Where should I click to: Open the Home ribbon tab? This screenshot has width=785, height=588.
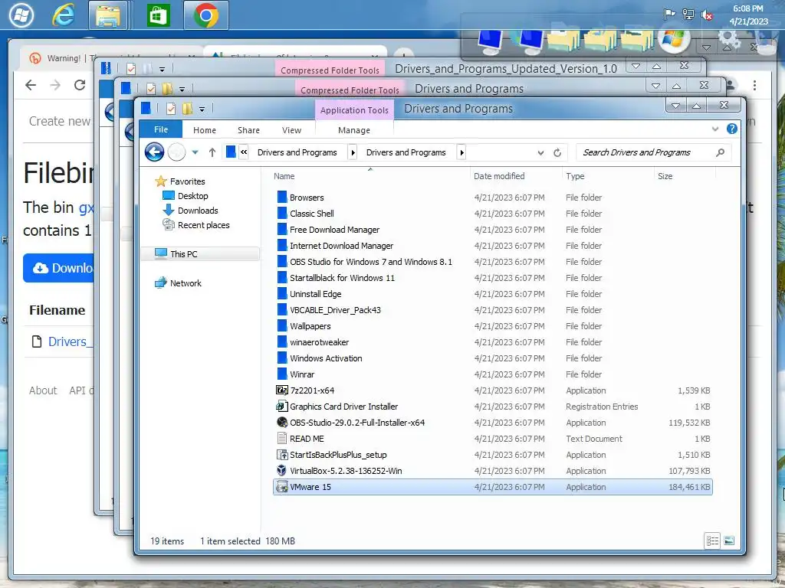[x=204, y=130]
